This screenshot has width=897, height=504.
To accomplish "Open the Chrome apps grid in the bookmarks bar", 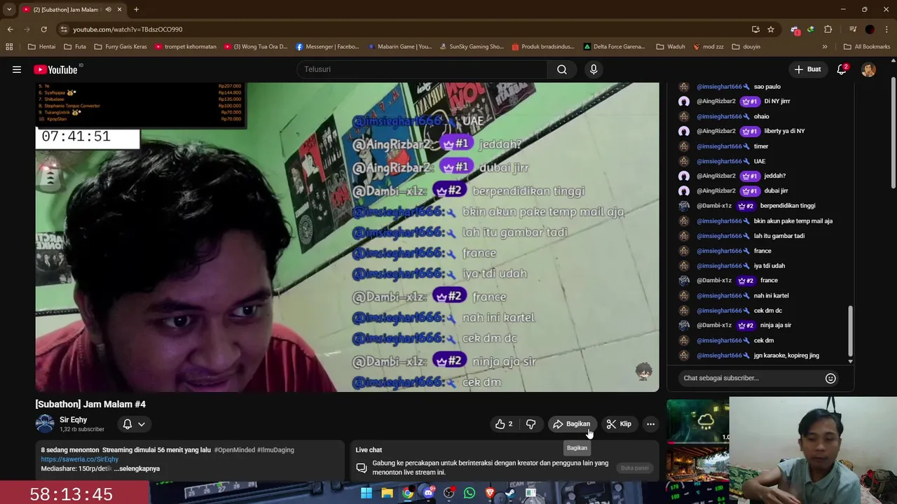I will point(9,47).
